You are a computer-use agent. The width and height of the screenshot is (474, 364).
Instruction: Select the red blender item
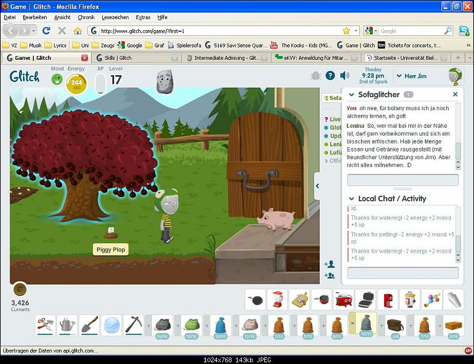(276, 300)
